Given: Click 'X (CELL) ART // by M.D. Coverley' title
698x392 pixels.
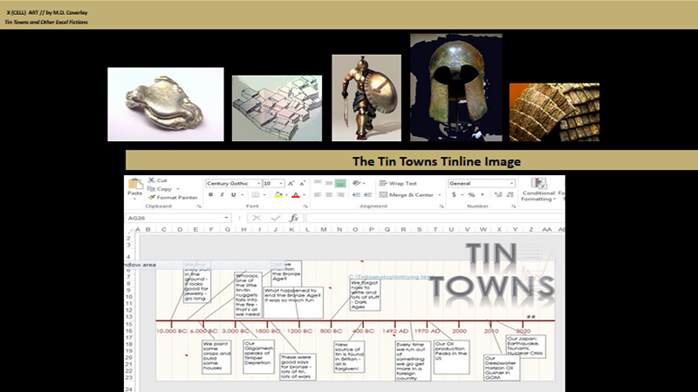Looking at the screenshot, I should (47, 12).
